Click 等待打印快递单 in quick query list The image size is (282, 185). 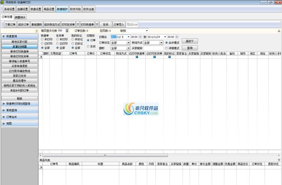point(20,51)
